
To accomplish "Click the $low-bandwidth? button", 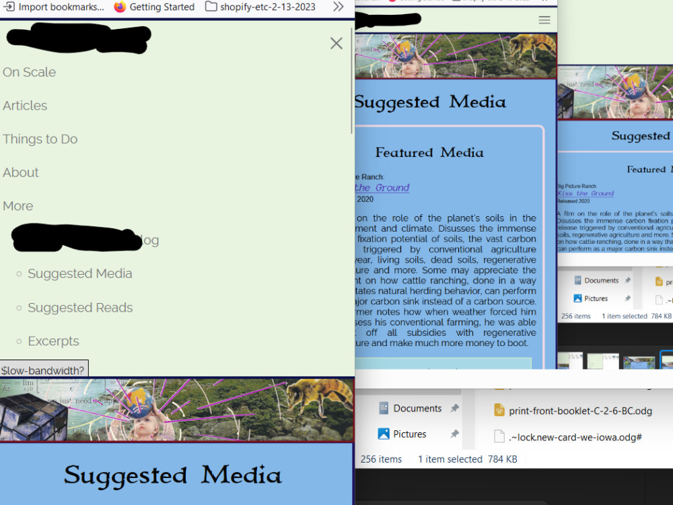I will (x=44, y=370).
